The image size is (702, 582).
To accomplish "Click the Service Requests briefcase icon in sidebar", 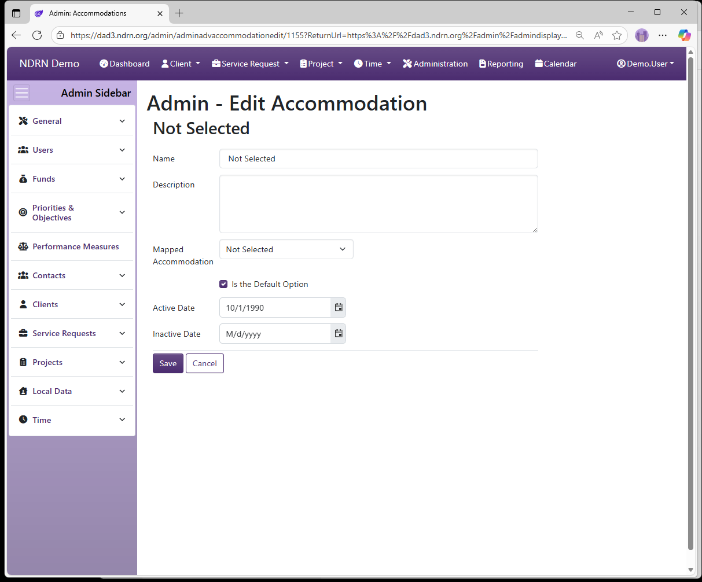I will coord(23,333).
